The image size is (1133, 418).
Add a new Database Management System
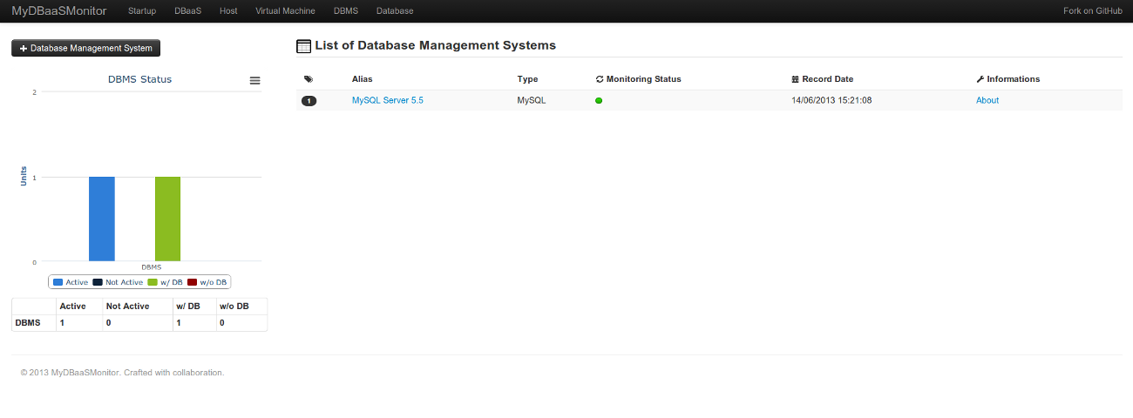tap(86, 49)
